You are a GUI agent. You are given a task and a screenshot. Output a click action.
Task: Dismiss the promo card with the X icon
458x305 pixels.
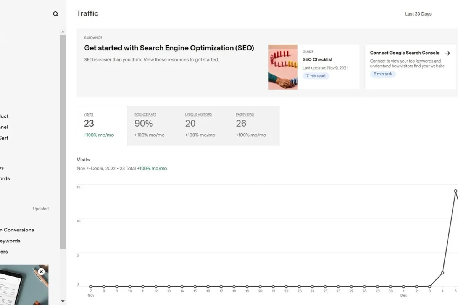click(41, 272)
